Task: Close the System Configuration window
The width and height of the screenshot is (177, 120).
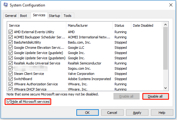Action: click(x=171, y=5)
